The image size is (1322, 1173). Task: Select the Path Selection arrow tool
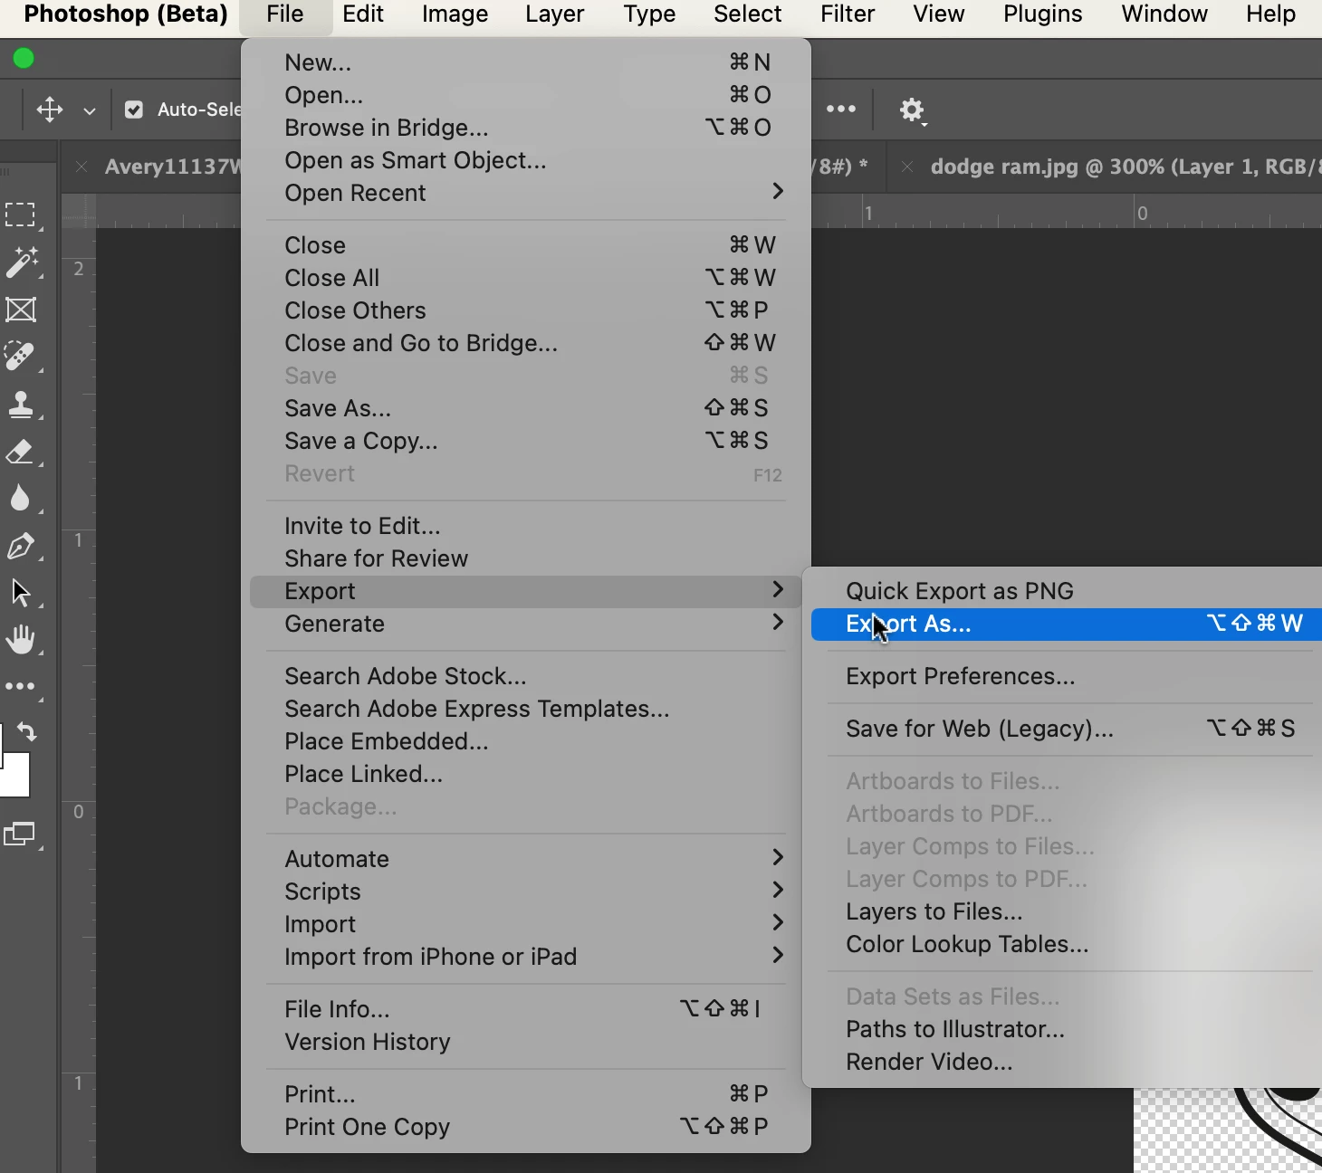pos(21,593)
